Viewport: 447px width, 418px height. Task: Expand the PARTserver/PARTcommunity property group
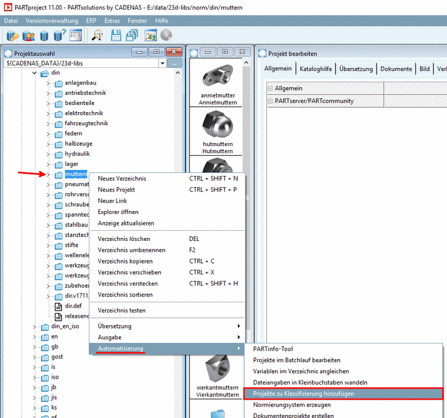(270, 101)
